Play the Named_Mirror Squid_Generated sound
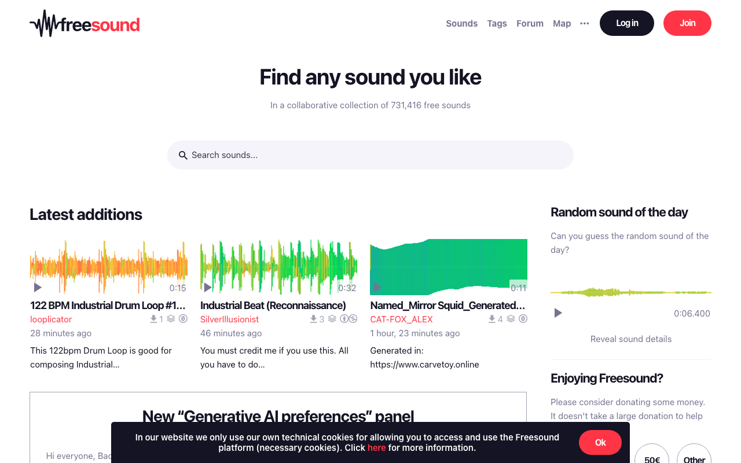The image size is (741, 463). tap(377, 287)
